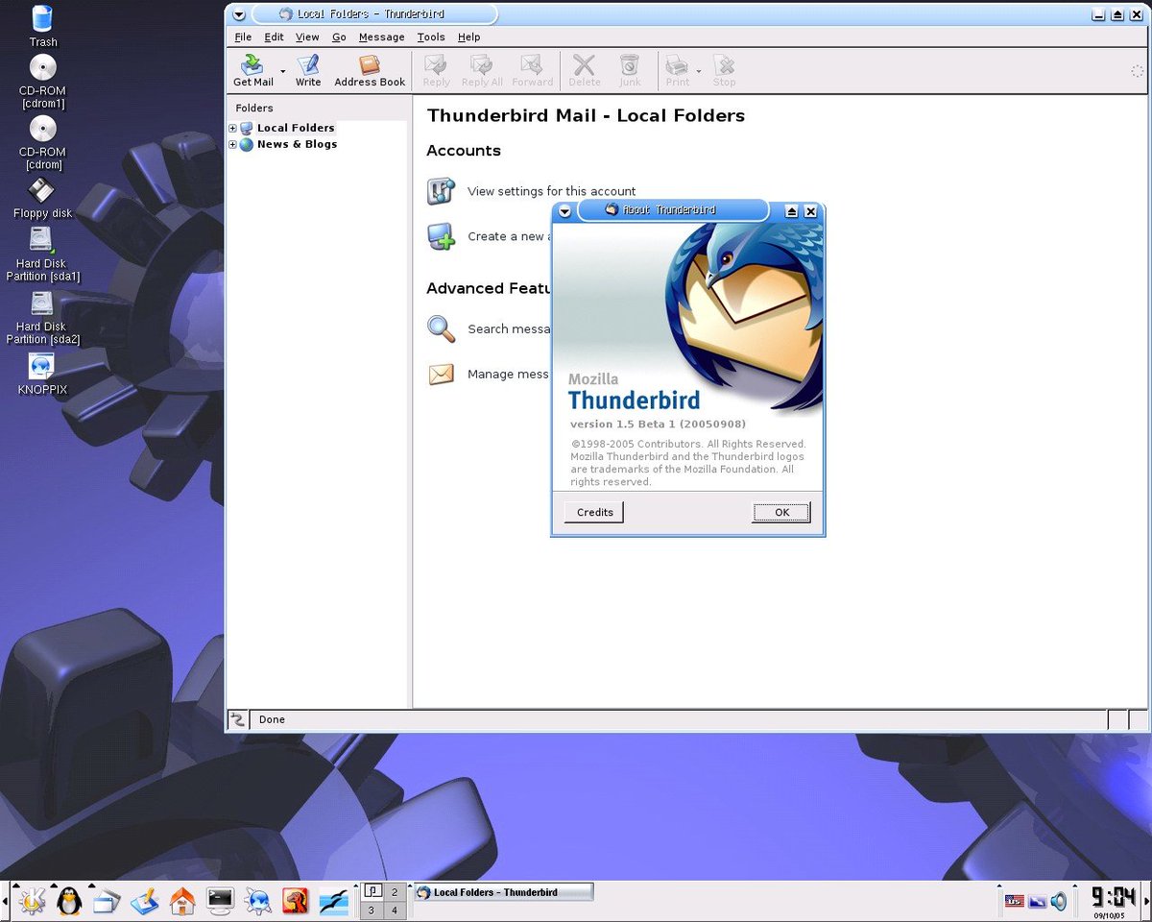Close the About Thunderbird dialog

pos(810,211)
